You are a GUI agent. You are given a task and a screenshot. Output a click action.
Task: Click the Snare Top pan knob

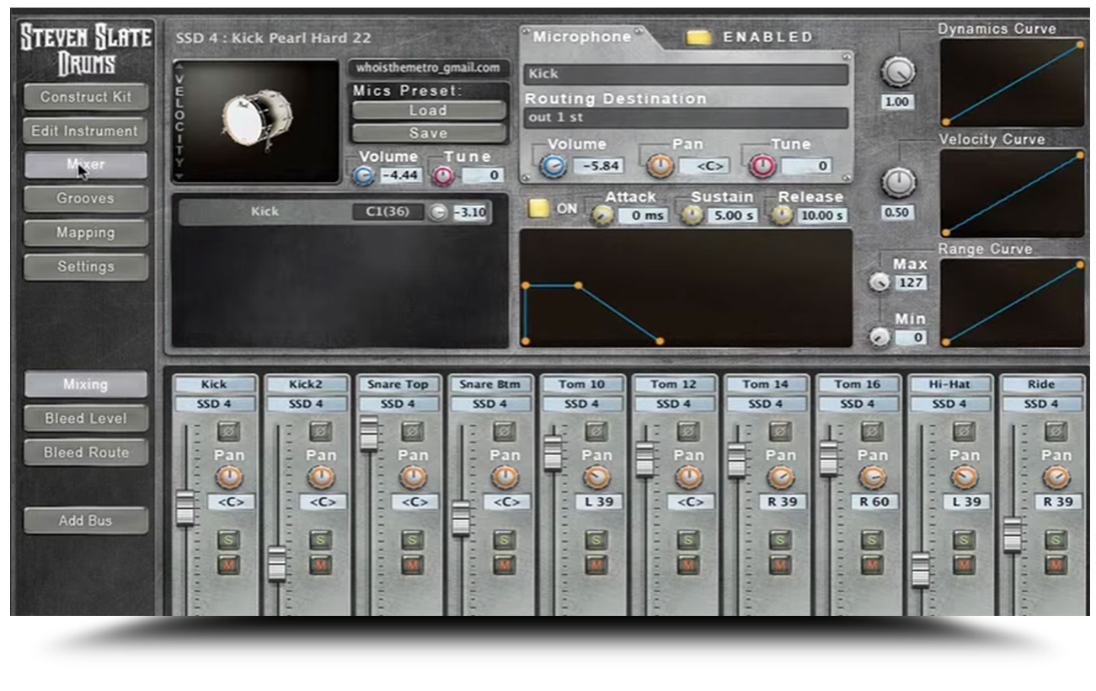412,478
